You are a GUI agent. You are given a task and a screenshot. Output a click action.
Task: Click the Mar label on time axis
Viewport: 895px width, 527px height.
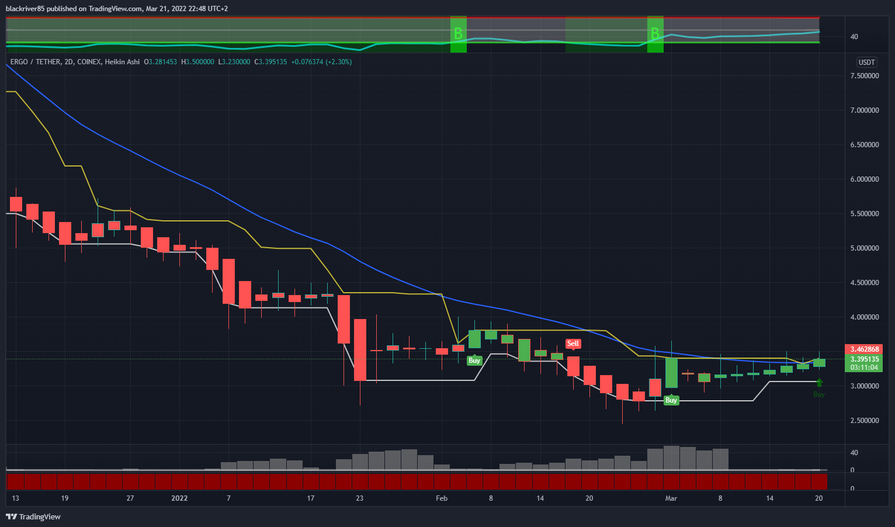(671, 498)
